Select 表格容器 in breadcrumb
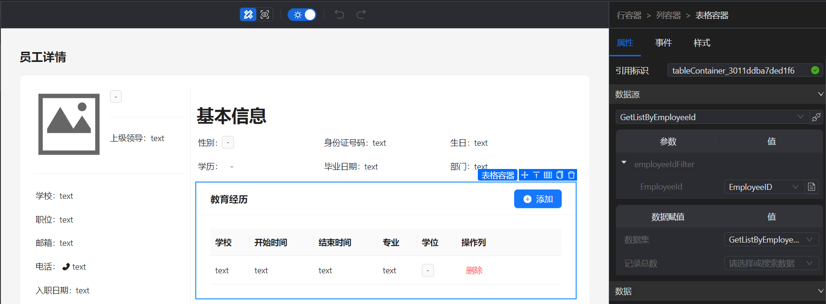 pyautogui.click(x=712, y=15)
